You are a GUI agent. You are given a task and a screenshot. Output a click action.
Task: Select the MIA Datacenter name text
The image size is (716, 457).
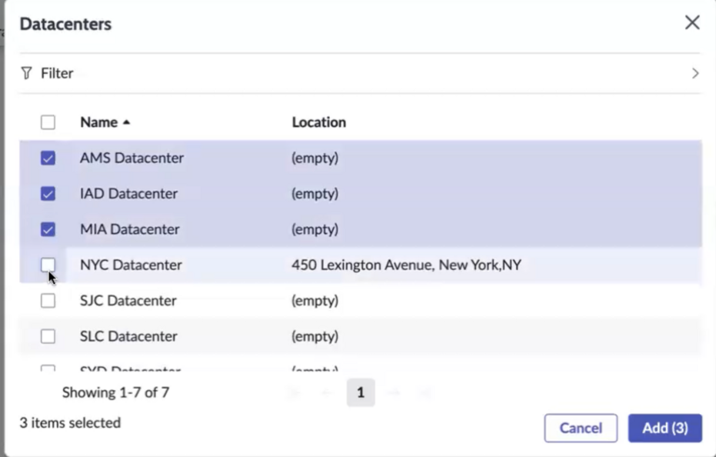coord(130,229)
